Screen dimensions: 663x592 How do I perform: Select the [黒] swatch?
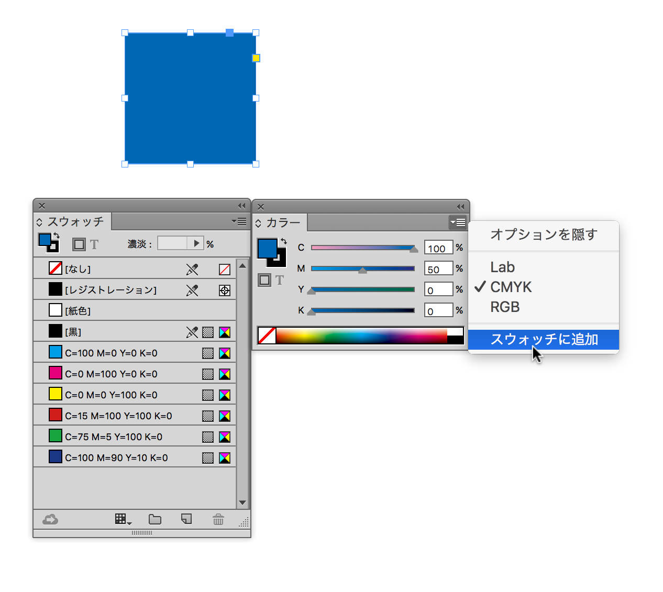135,331
